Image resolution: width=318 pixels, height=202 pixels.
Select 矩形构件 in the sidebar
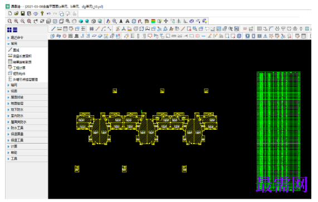click(x=17, y=73)
